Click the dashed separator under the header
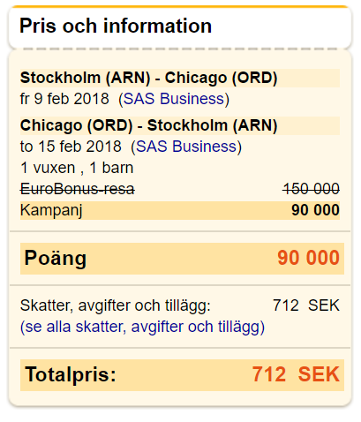Viewport: 361px width, 422px height. (x=180, y=49)
